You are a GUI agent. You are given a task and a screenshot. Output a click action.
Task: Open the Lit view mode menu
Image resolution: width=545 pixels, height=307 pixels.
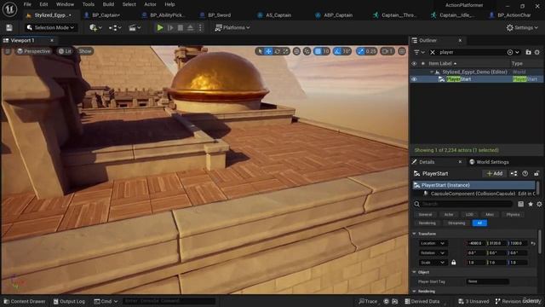65,51
